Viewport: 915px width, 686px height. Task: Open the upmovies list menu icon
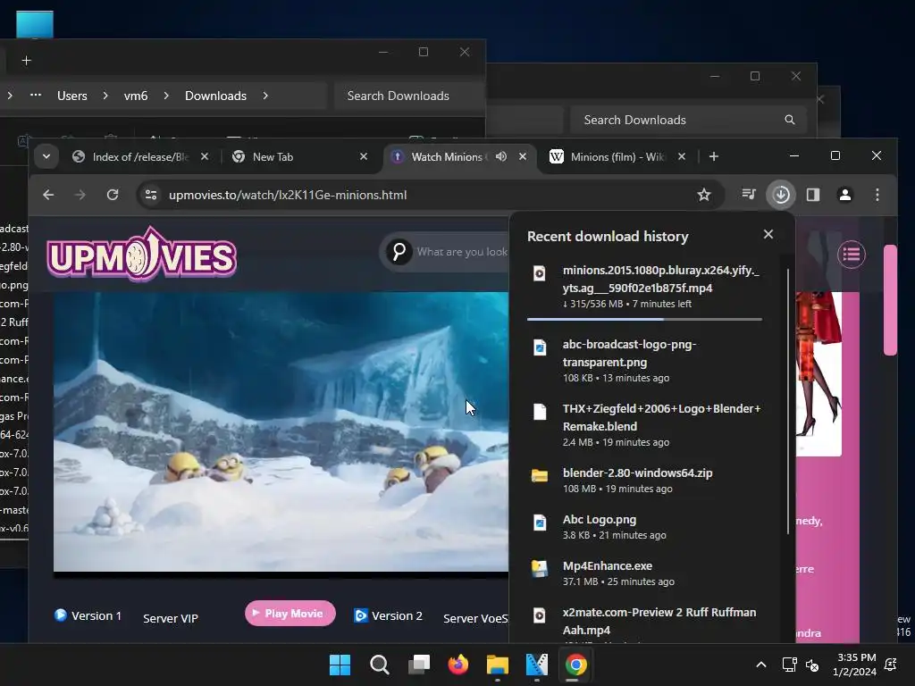pyautogui.click(x=852, y=255)
